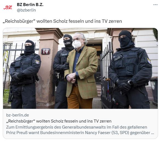Click the card description mentioning Generalbundesanwalts

point(80,130)
